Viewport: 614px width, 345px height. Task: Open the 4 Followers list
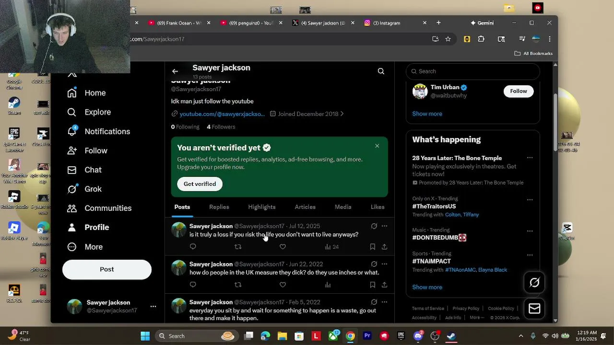(x=221, y=127)
